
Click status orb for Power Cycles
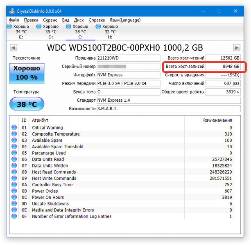coord(14,191)
